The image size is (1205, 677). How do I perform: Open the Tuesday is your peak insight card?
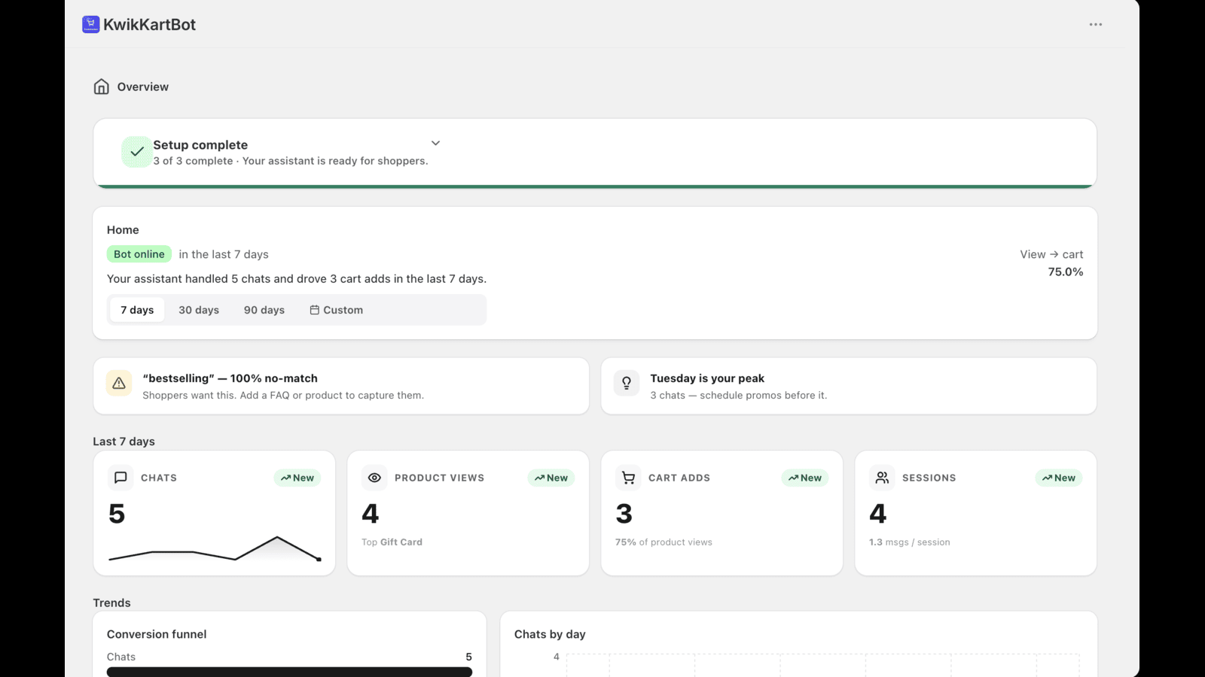click(x=849, y=386)
